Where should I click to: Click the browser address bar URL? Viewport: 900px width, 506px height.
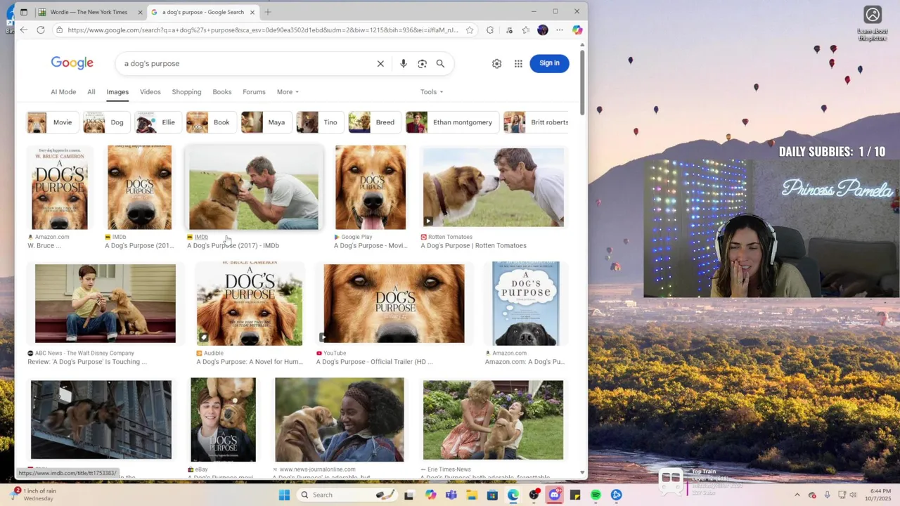pyautogui.click(x=262, y=30)
